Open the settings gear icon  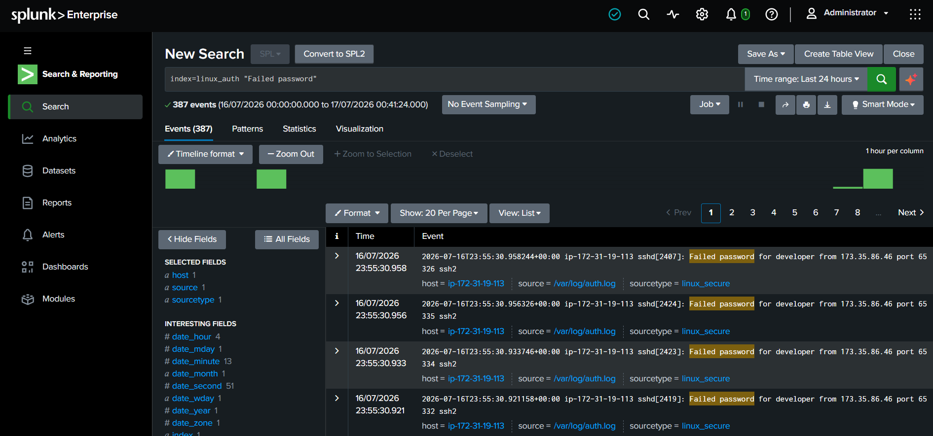click(x=702, y=14)
